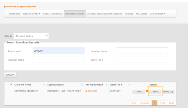
Task: Click the Actions column header
Action: (153, 85)
